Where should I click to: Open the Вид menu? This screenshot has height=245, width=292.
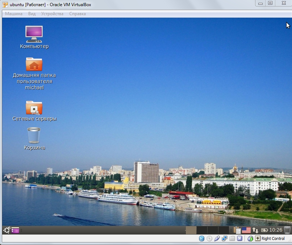point(32,14)
